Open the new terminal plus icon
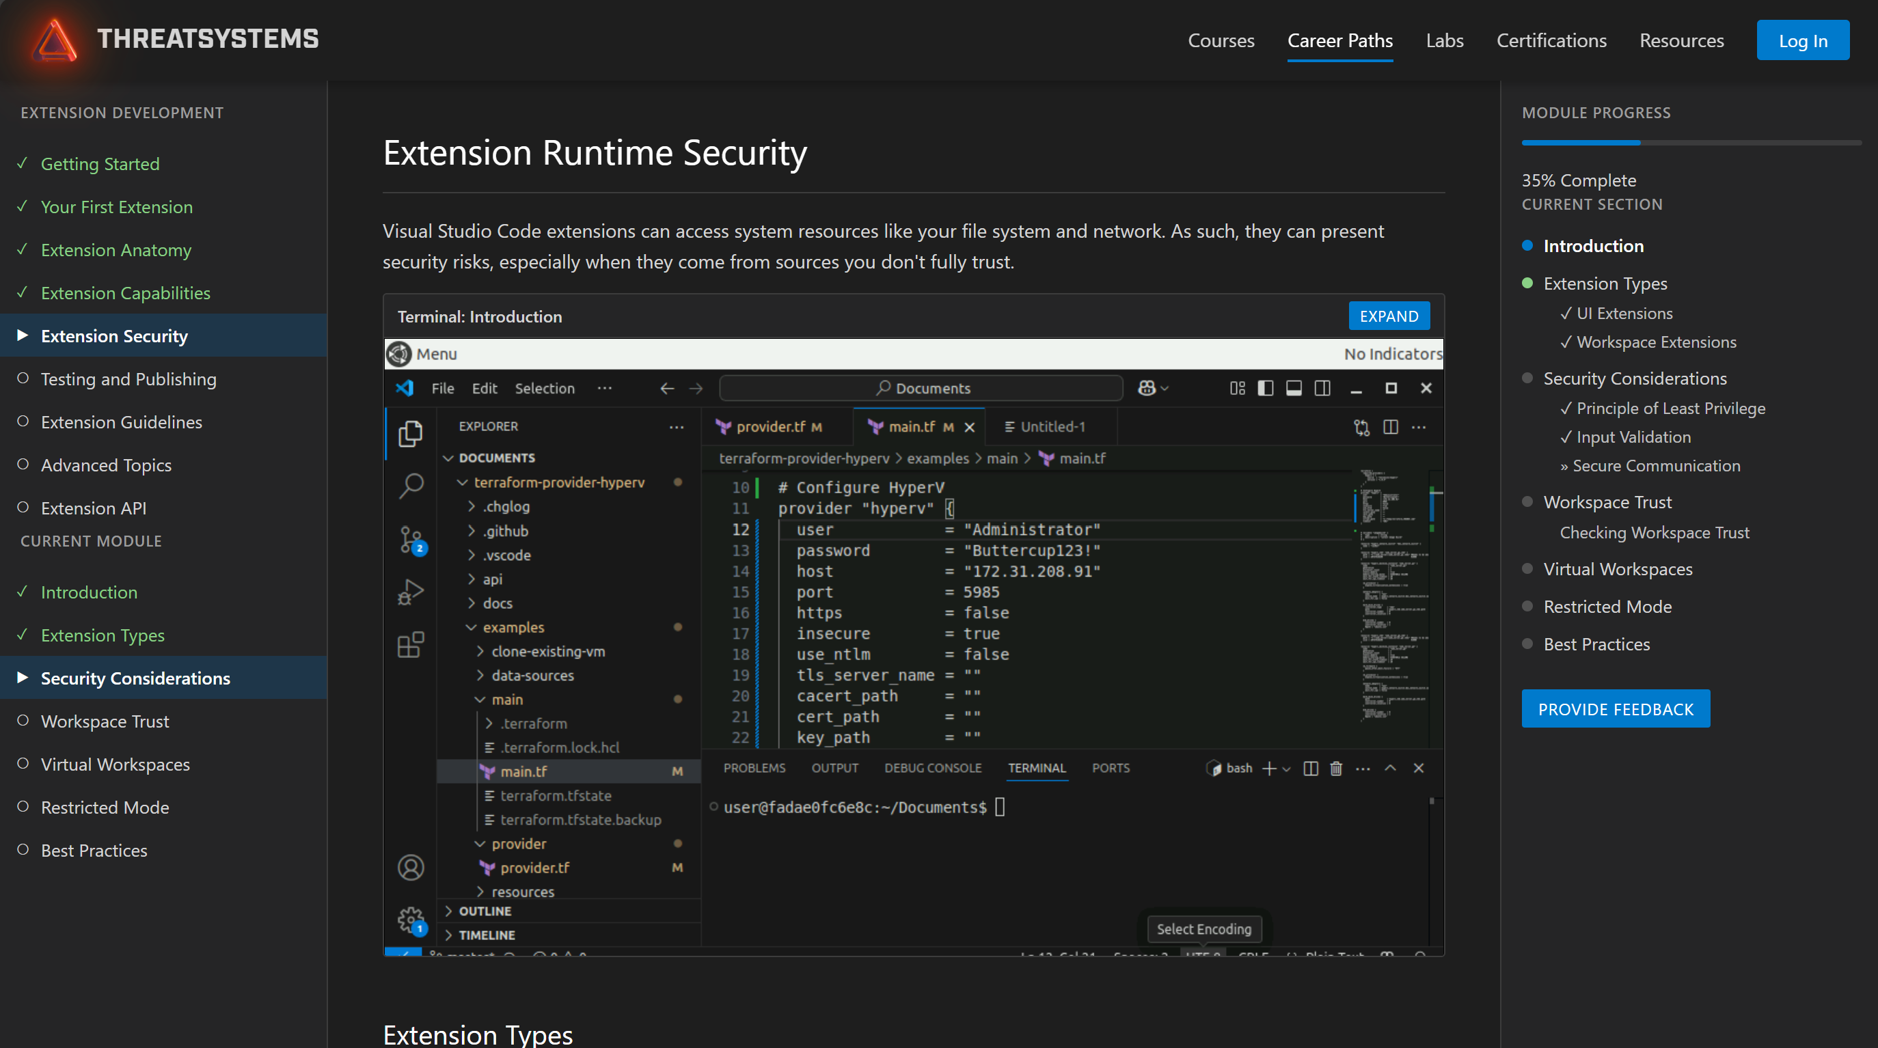 point(1269,768)
